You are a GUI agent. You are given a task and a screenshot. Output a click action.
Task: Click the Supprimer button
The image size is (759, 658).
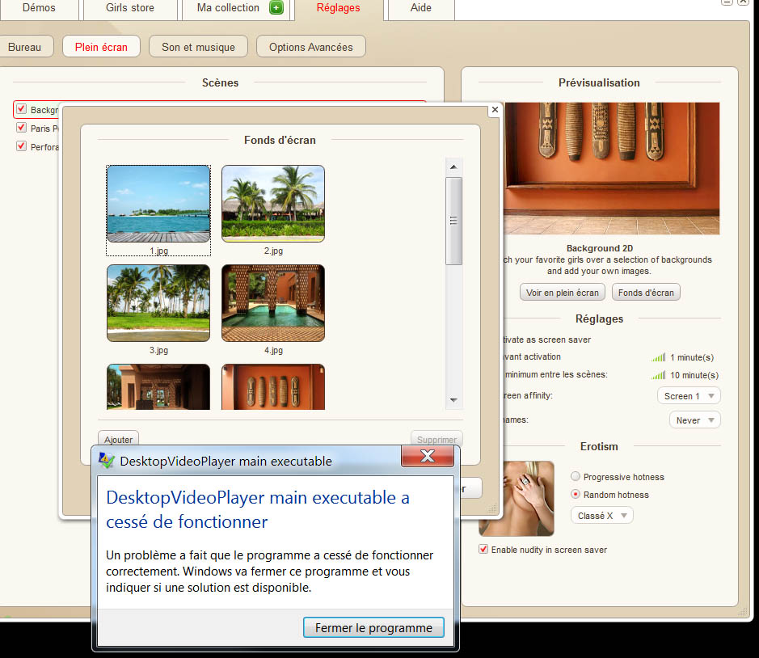coord(436,439)
